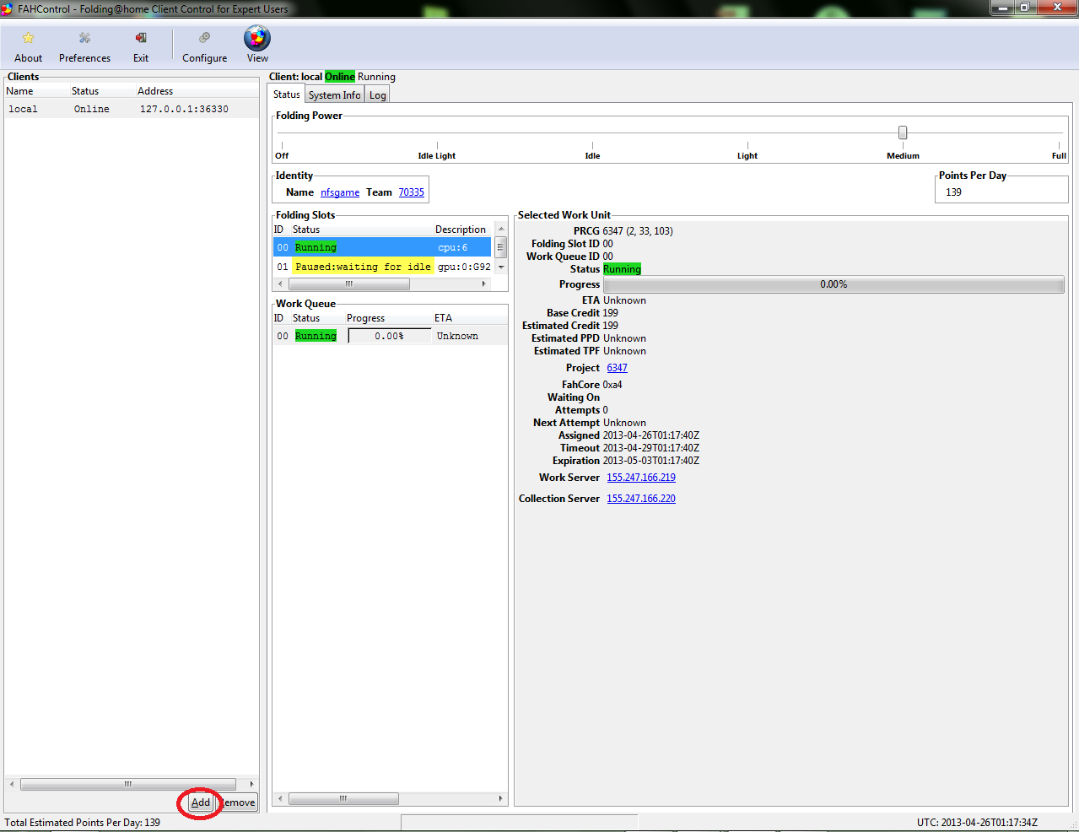Click the FahCore 0xa4 value
Image resolution: width=1079 pixels, height=832 pixels.
(612, 385)
